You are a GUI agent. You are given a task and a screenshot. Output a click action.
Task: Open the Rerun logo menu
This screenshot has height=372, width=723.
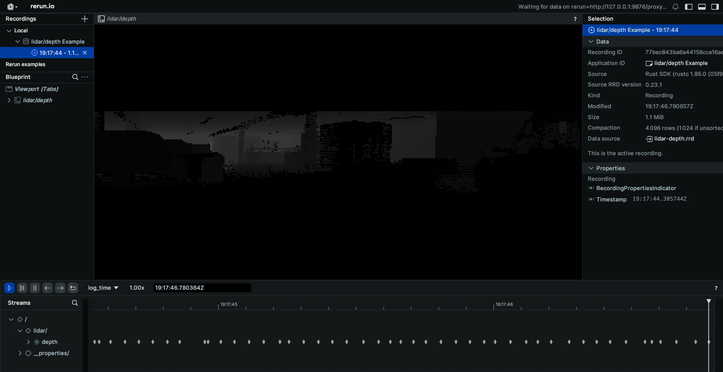click(12, 6)
